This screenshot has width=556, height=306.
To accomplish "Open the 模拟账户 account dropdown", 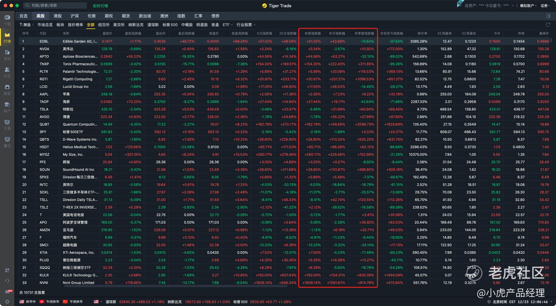I will click(x=528, y=6).
